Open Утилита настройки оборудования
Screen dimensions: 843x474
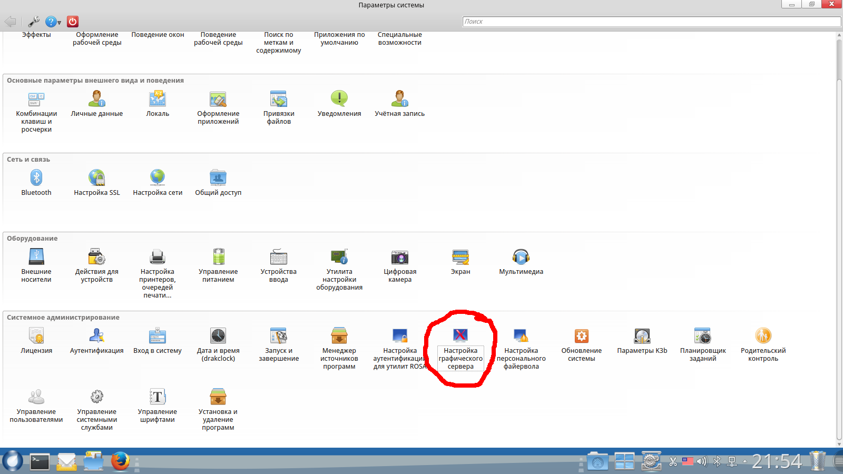[339, 270]
